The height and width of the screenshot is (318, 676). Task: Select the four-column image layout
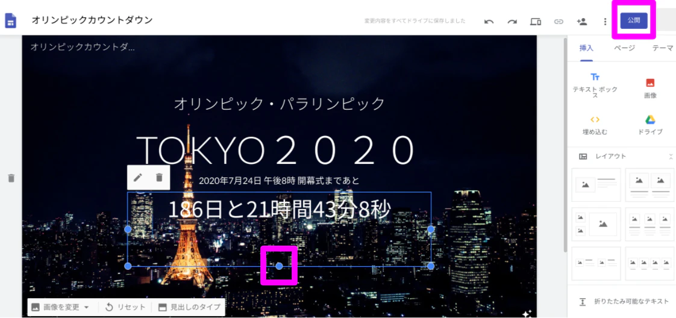click(x=649, y=263)
